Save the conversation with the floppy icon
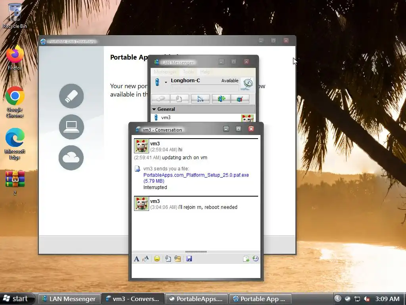Image resolution: width=406 pixels, height=305 pixels. [189, 259]
